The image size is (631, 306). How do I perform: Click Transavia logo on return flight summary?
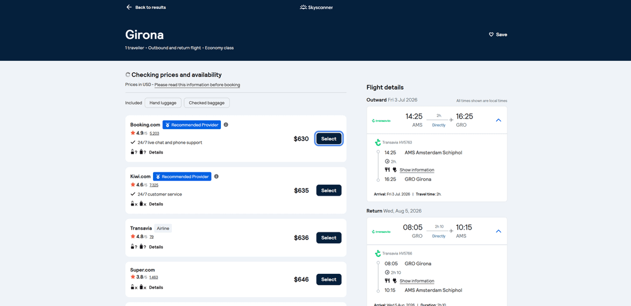point(381,232)
